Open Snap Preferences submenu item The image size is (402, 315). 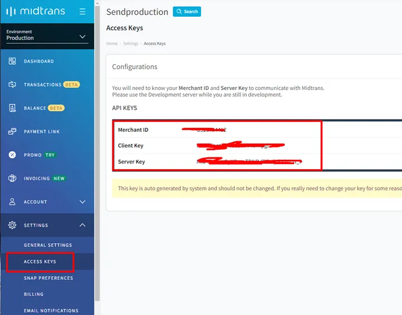49,278
